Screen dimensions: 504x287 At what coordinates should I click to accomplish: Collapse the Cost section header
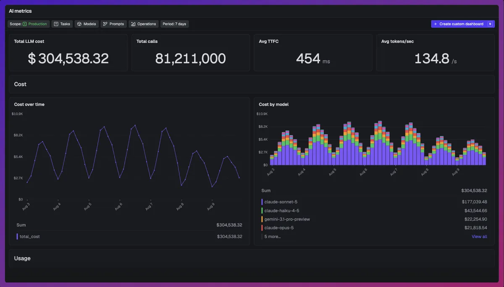click(x=252, y=84)
